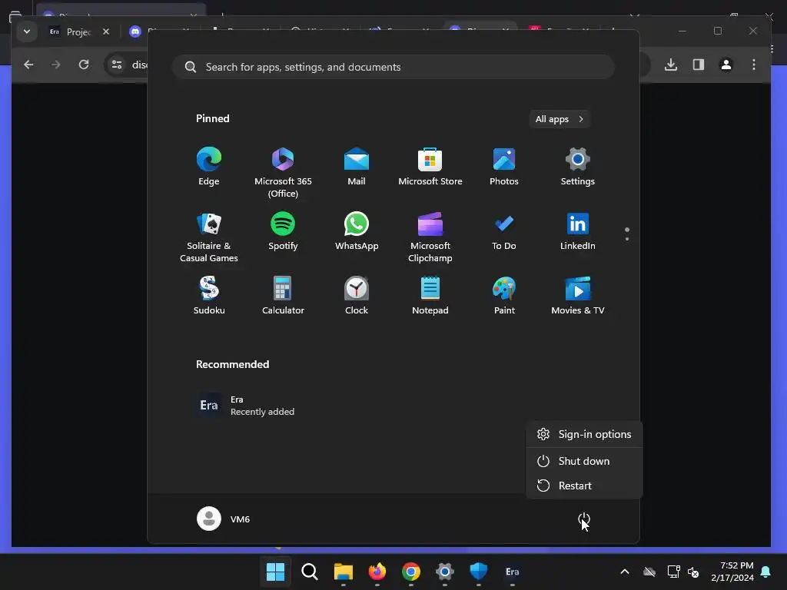This screenshot has height=590, width=787.
Task: Open Solitaire & Casual Games
Action: [x=209, y=237]
